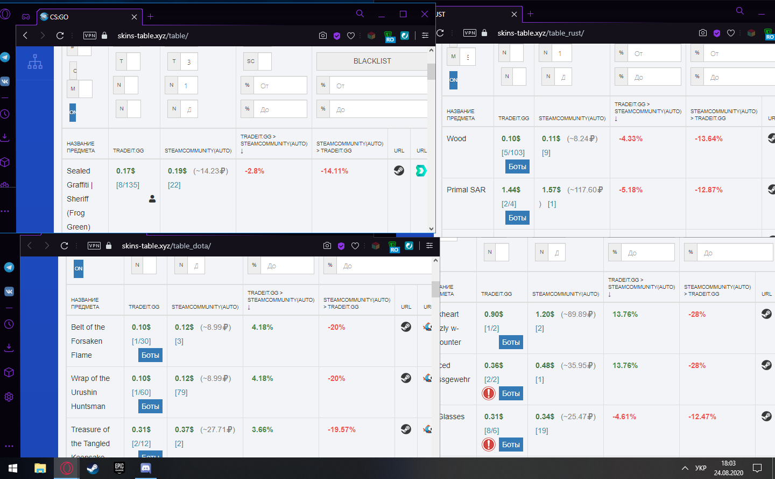Click Боты button in the Wood row
The image size is (775, 479).
[x=517, y=166]
